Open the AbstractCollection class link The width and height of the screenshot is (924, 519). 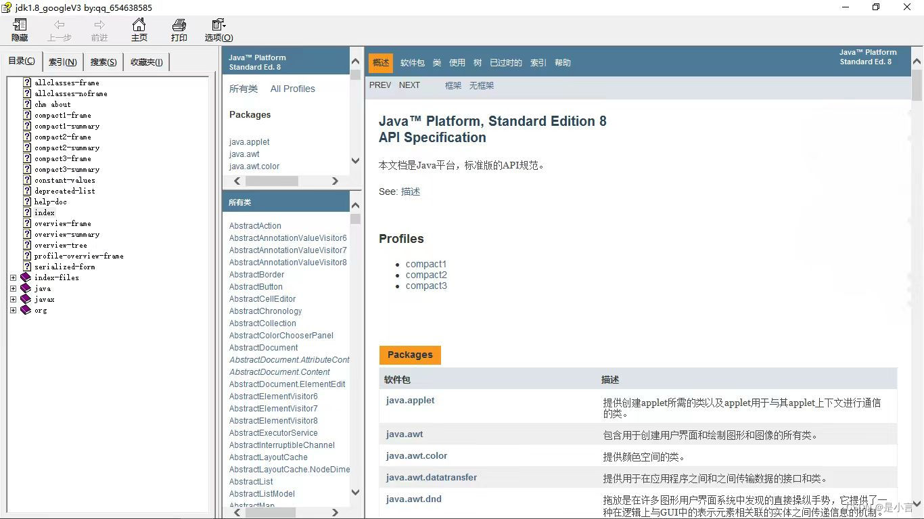[x=262, y=323]
